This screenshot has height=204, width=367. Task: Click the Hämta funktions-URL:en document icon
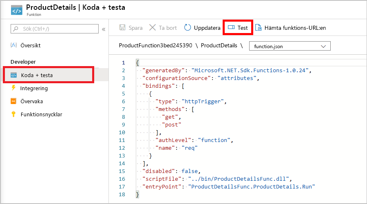[259, 28]
